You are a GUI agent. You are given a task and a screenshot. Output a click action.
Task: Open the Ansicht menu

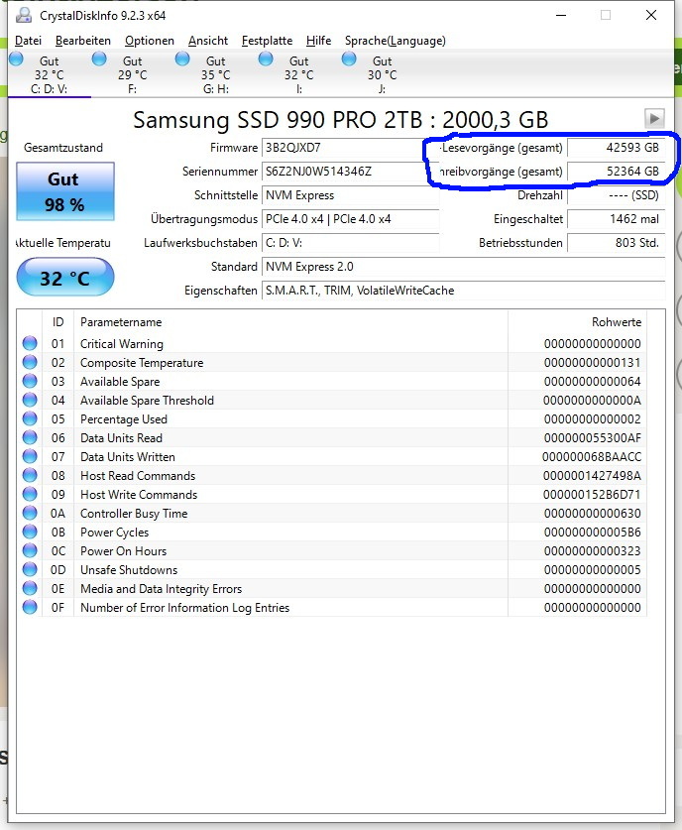coord(208,41)
